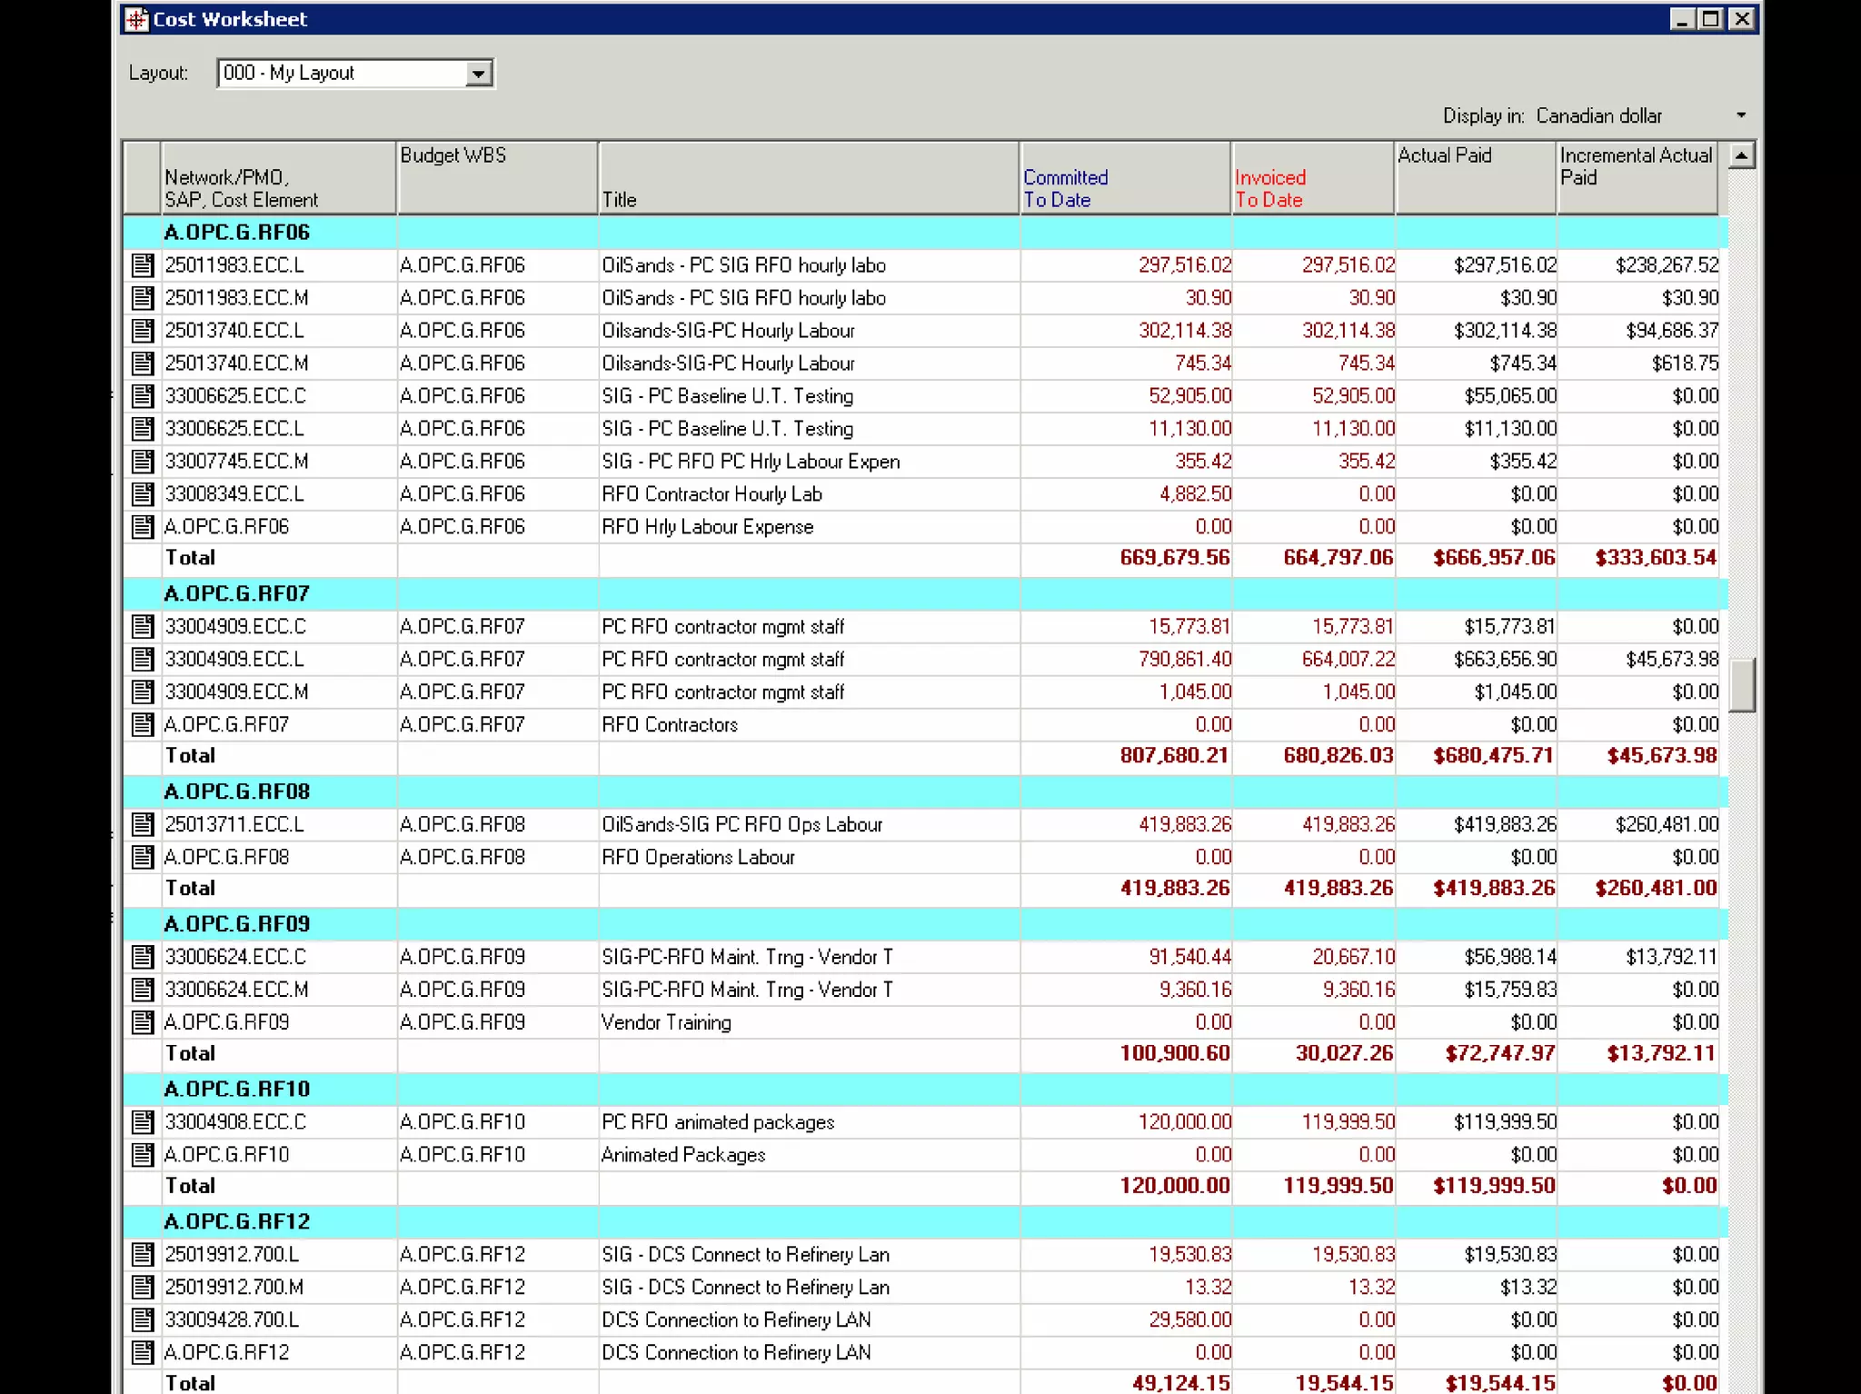Click document icon for 33006625.ECC.C row

point(143,396)
